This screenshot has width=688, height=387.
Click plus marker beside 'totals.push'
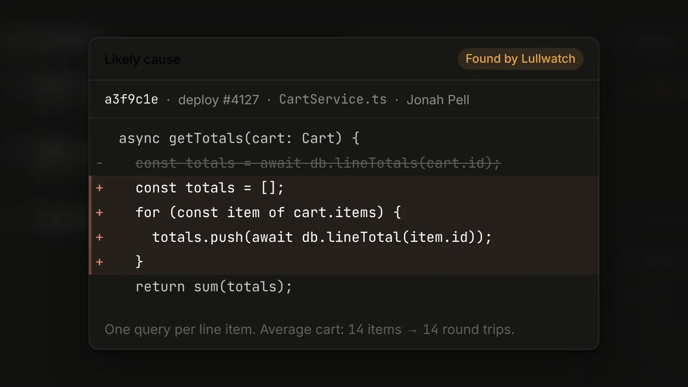[x=99, y=237]
